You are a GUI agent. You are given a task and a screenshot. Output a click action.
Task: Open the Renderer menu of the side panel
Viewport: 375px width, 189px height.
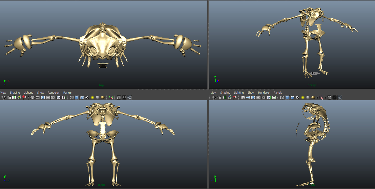264,93
